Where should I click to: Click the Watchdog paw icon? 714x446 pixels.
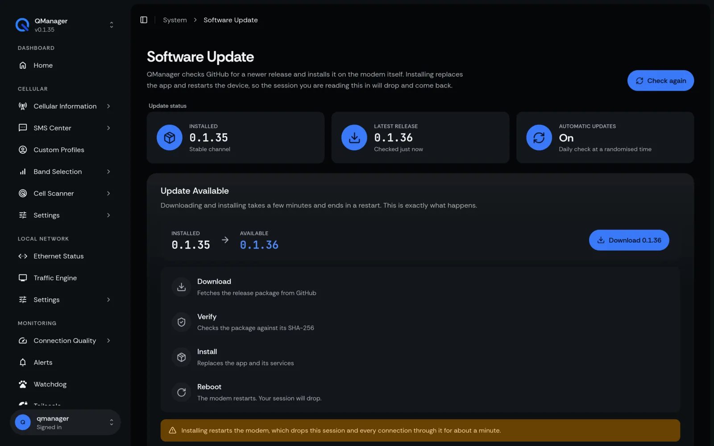coord(23,384)
